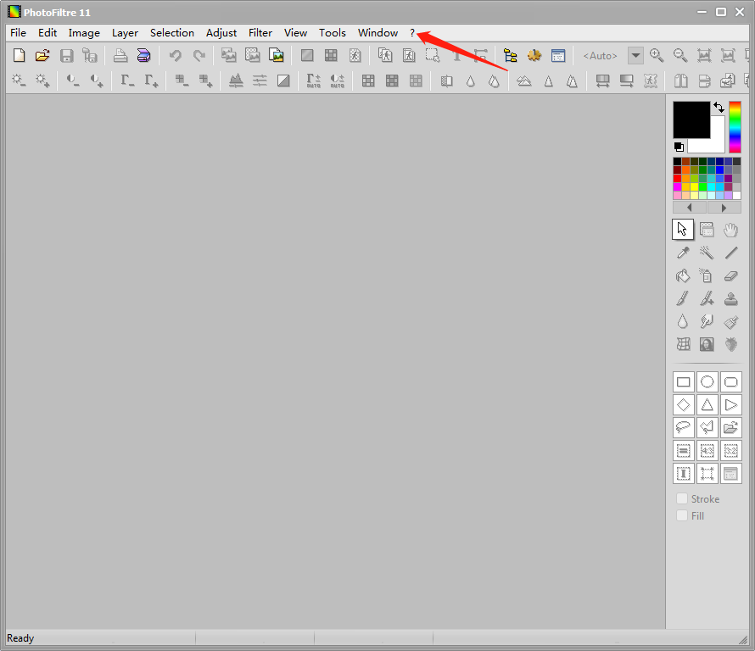Open the View menu

tap(296, 33)
